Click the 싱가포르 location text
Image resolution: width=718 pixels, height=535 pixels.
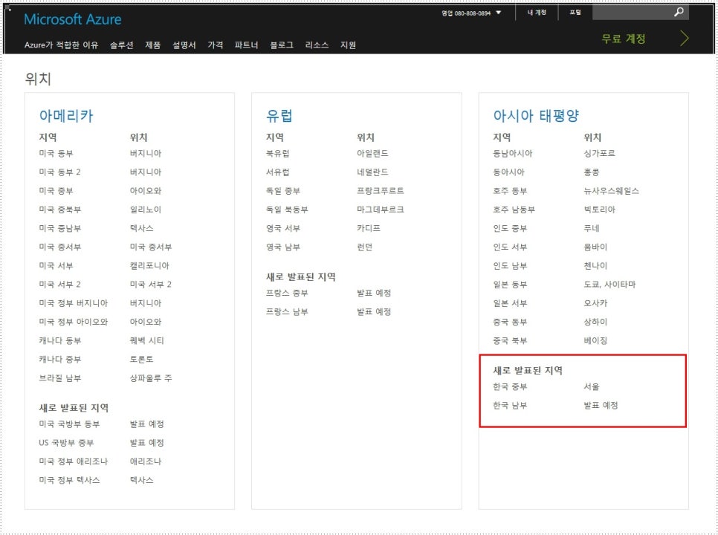tap(599, 153)
